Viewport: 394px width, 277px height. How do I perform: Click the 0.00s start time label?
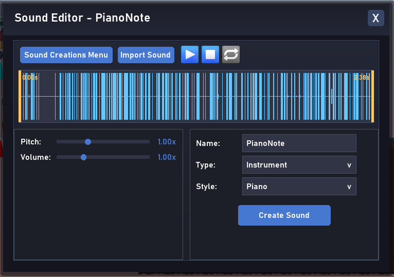tap(30, 78)
